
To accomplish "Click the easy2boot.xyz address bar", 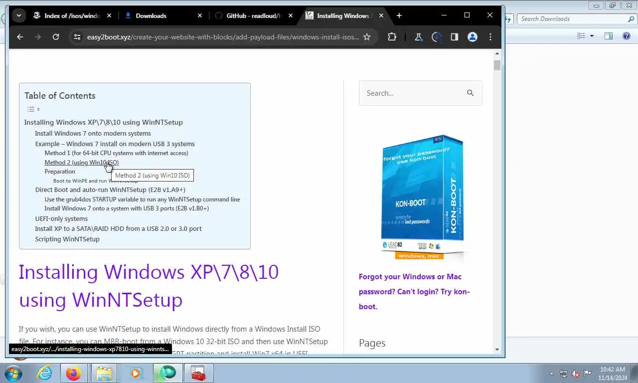I will (x=222, y=37).
